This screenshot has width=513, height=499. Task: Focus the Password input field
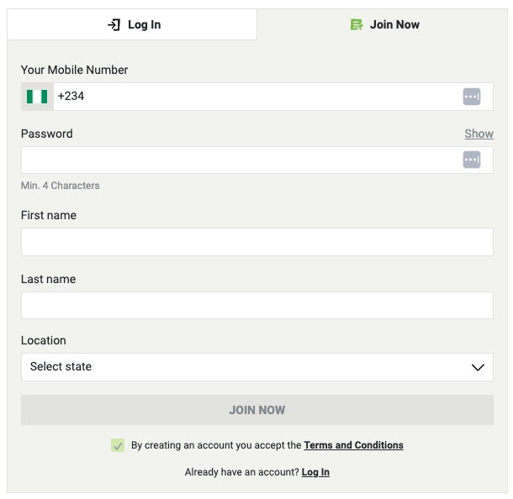(257, 160)
